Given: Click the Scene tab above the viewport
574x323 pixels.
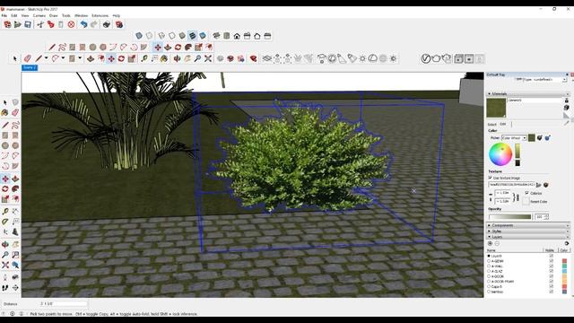Looking at the screenshot, I should (x=30, y=68).
